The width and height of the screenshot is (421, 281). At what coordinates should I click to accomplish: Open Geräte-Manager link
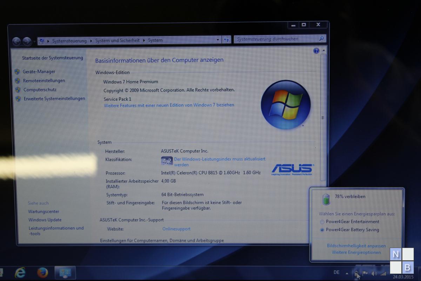click(39, 72)
